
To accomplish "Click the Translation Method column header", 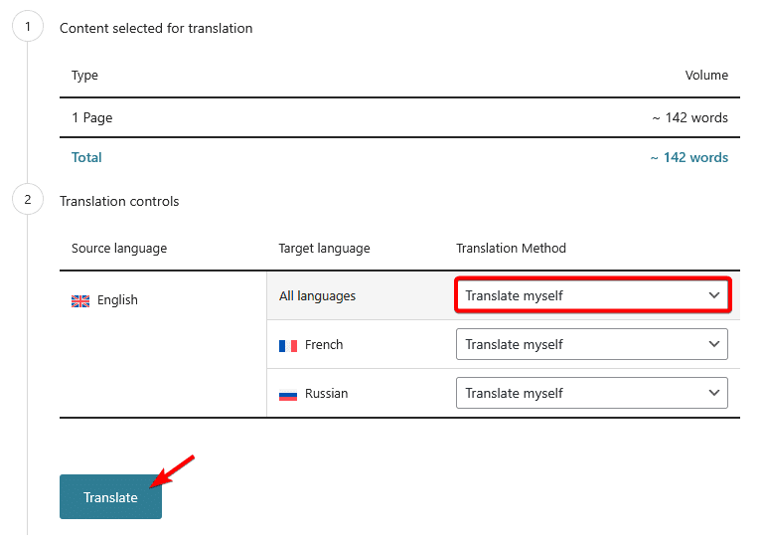I will [511, 248].
